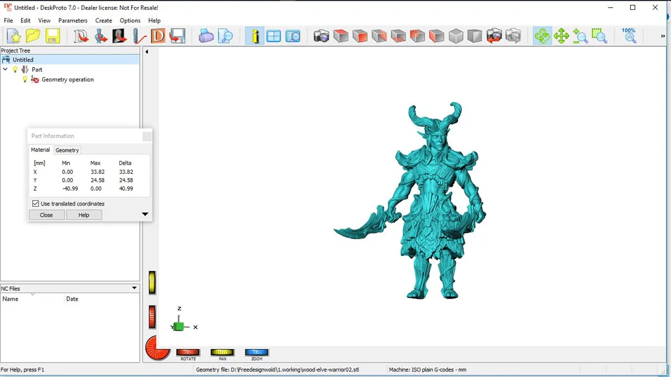Click 'Machine: ISO plain G-codes - mm' status text

coord(427,370)
